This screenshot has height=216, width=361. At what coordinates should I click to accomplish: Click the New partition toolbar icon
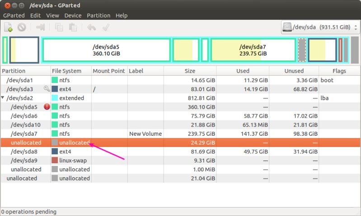[8, 27]
